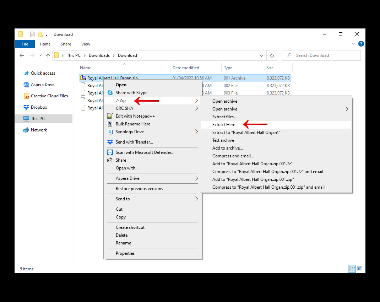
Task: Sort by the Size column header
Action: click(278, 68)
